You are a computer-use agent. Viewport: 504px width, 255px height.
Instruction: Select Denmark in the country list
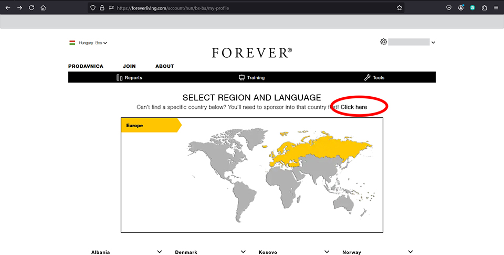tap(186, 252)
